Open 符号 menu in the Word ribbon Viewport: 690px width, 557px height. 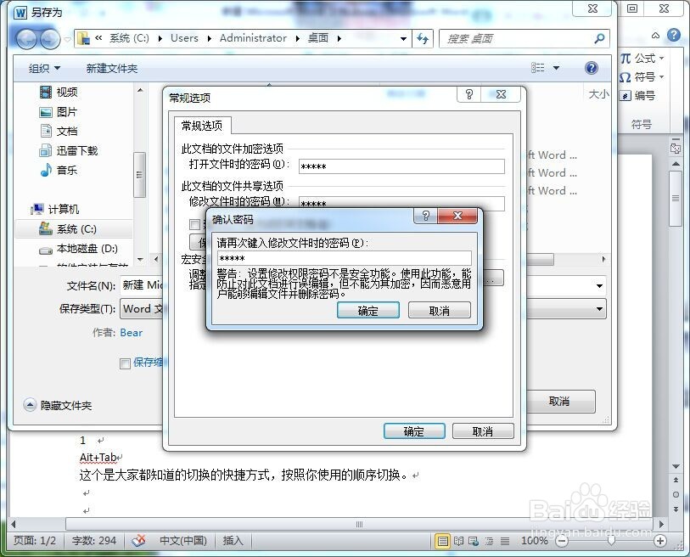(x=642, y=77)
